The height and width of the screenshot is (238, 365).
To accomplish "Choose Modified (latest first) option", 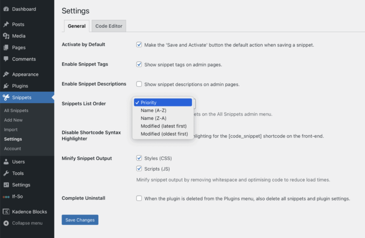I will [164, 126].
